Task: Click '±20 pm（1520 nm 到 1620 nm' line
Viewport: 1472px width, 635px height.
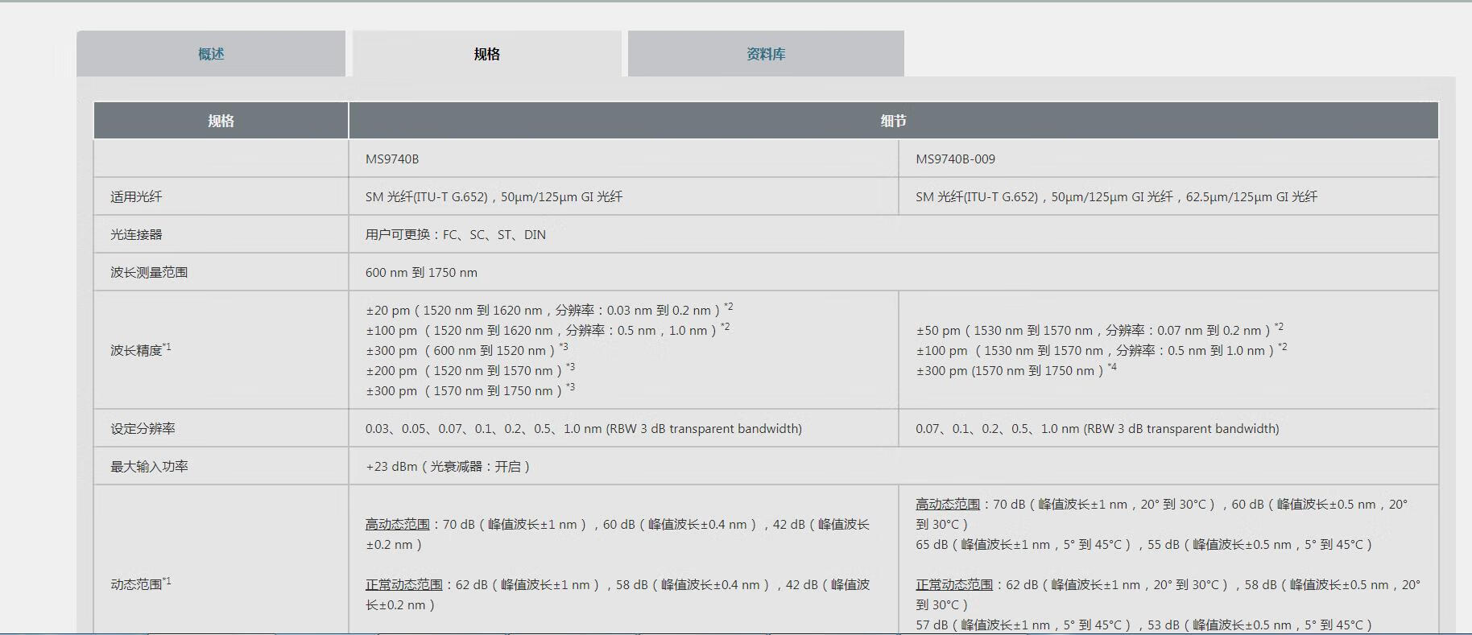Action: point(549,310)
